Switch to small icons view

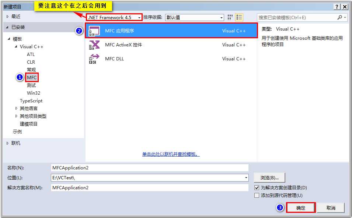pyautogui.click(x=230, y=17)
